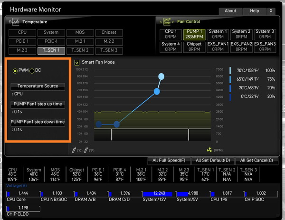Select the PCIE 4 temperature button
This screenshot has height=220, width=285.
coord(51,41)
